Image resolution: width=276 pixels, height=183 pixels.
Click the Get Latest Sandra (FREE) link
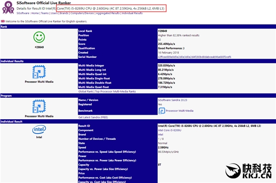[x=93, y=117]
